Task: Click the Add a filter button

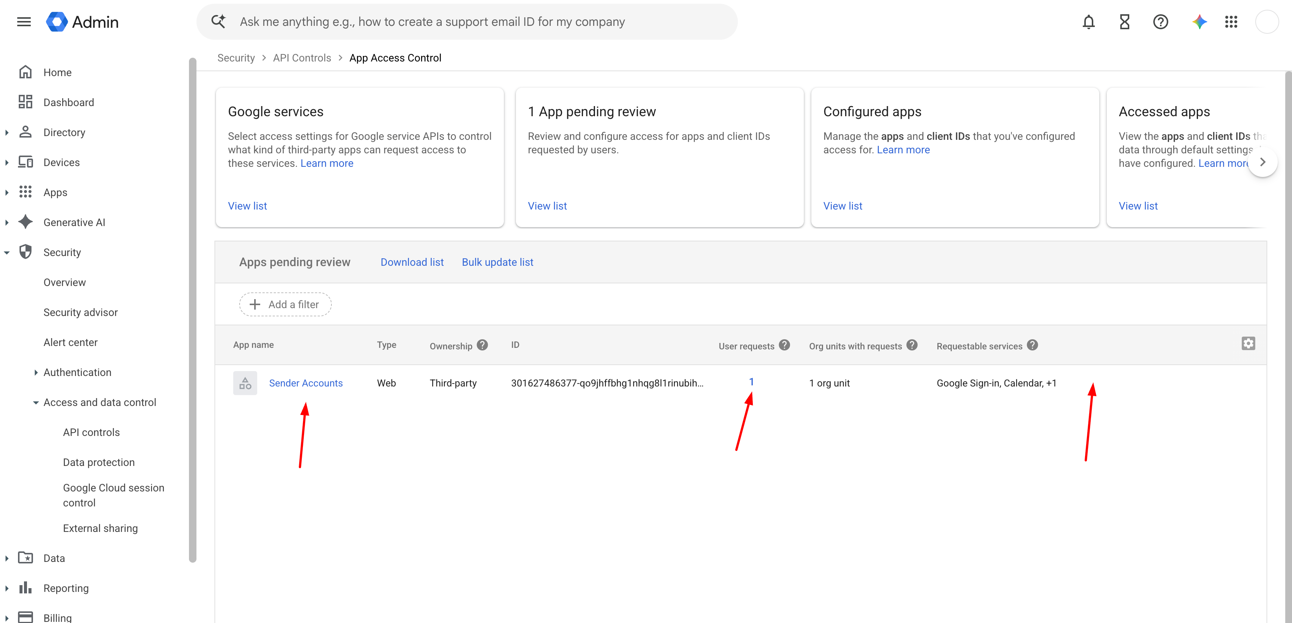Action: click(285, 304)
